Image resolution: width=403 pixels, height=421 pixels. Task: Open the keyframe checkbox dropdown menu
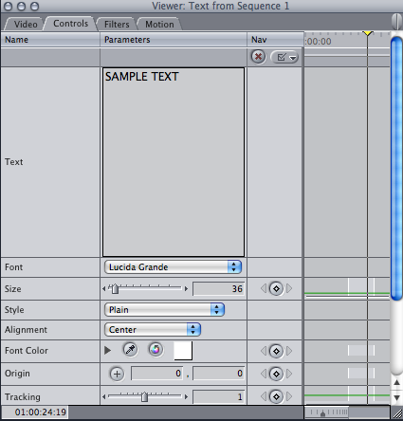284,57
